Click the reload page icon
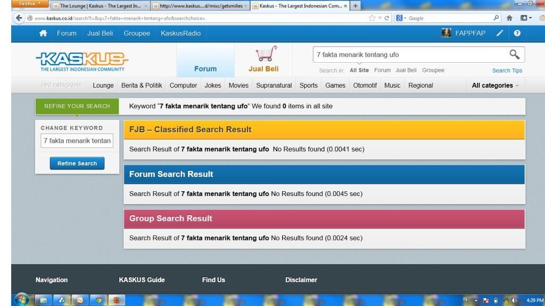This screenshot has height=306, width=545. [x=386, y=18]
